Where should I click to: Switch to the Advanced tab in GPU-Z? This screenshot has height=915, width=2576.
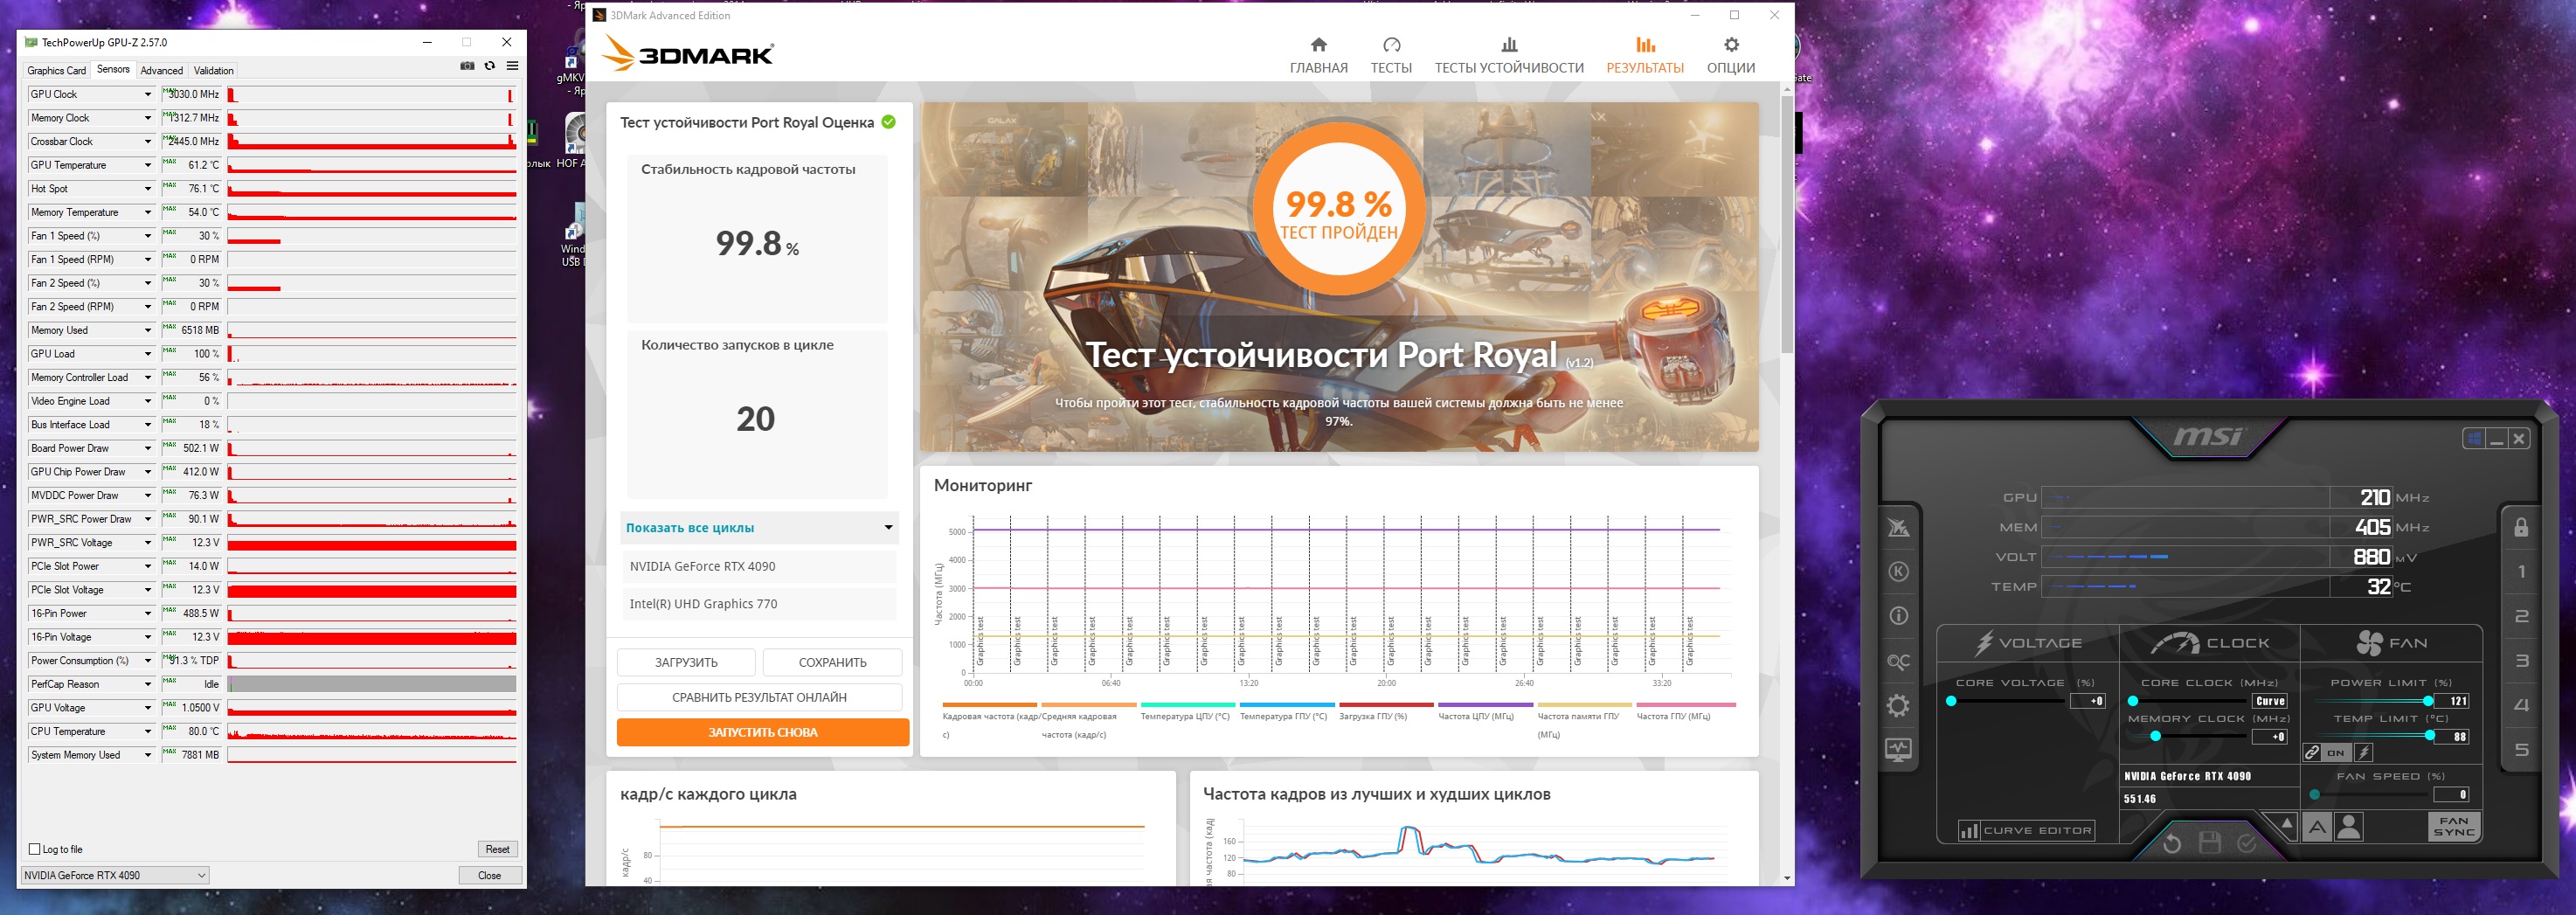click(162, 70)
